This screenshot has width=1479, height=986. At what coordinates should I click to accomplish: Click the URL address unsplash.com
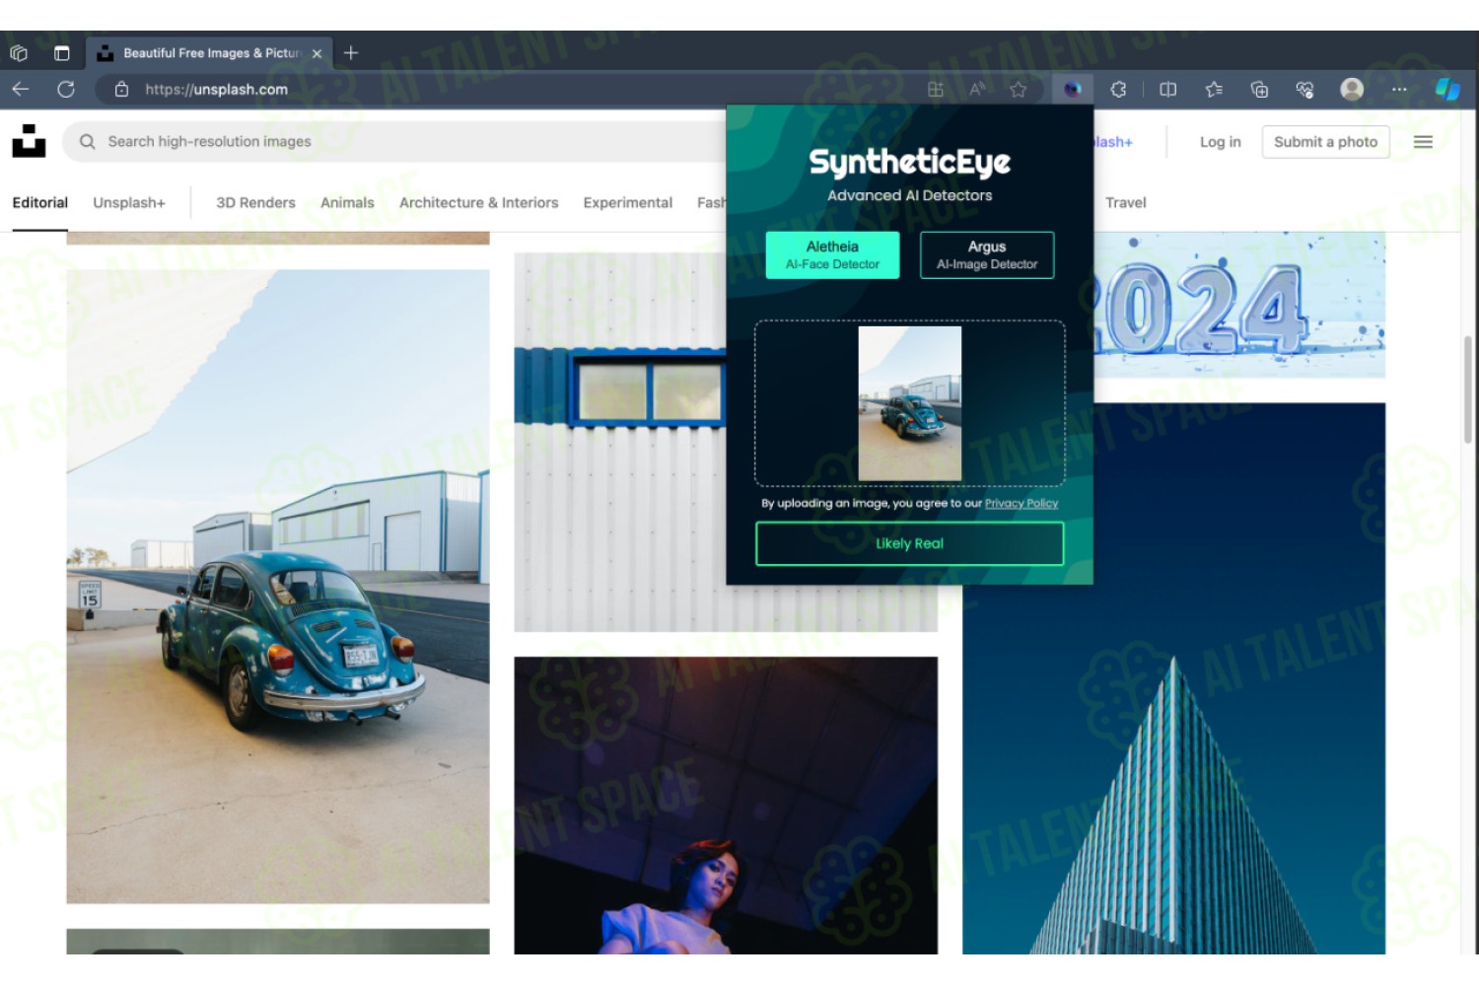click(x=216, y=89)
